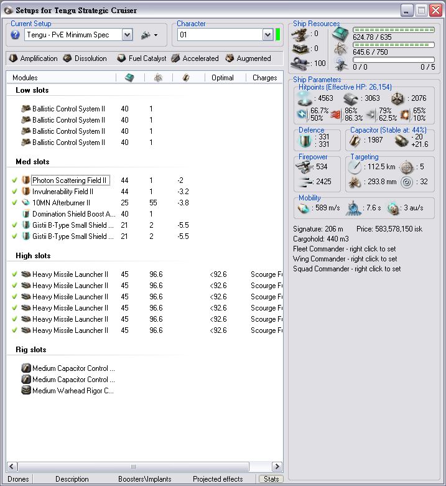Toggle the first Heavy Missile Launcher II checkmark
This screenshot has height=486, width=446.
pos(14,274)
